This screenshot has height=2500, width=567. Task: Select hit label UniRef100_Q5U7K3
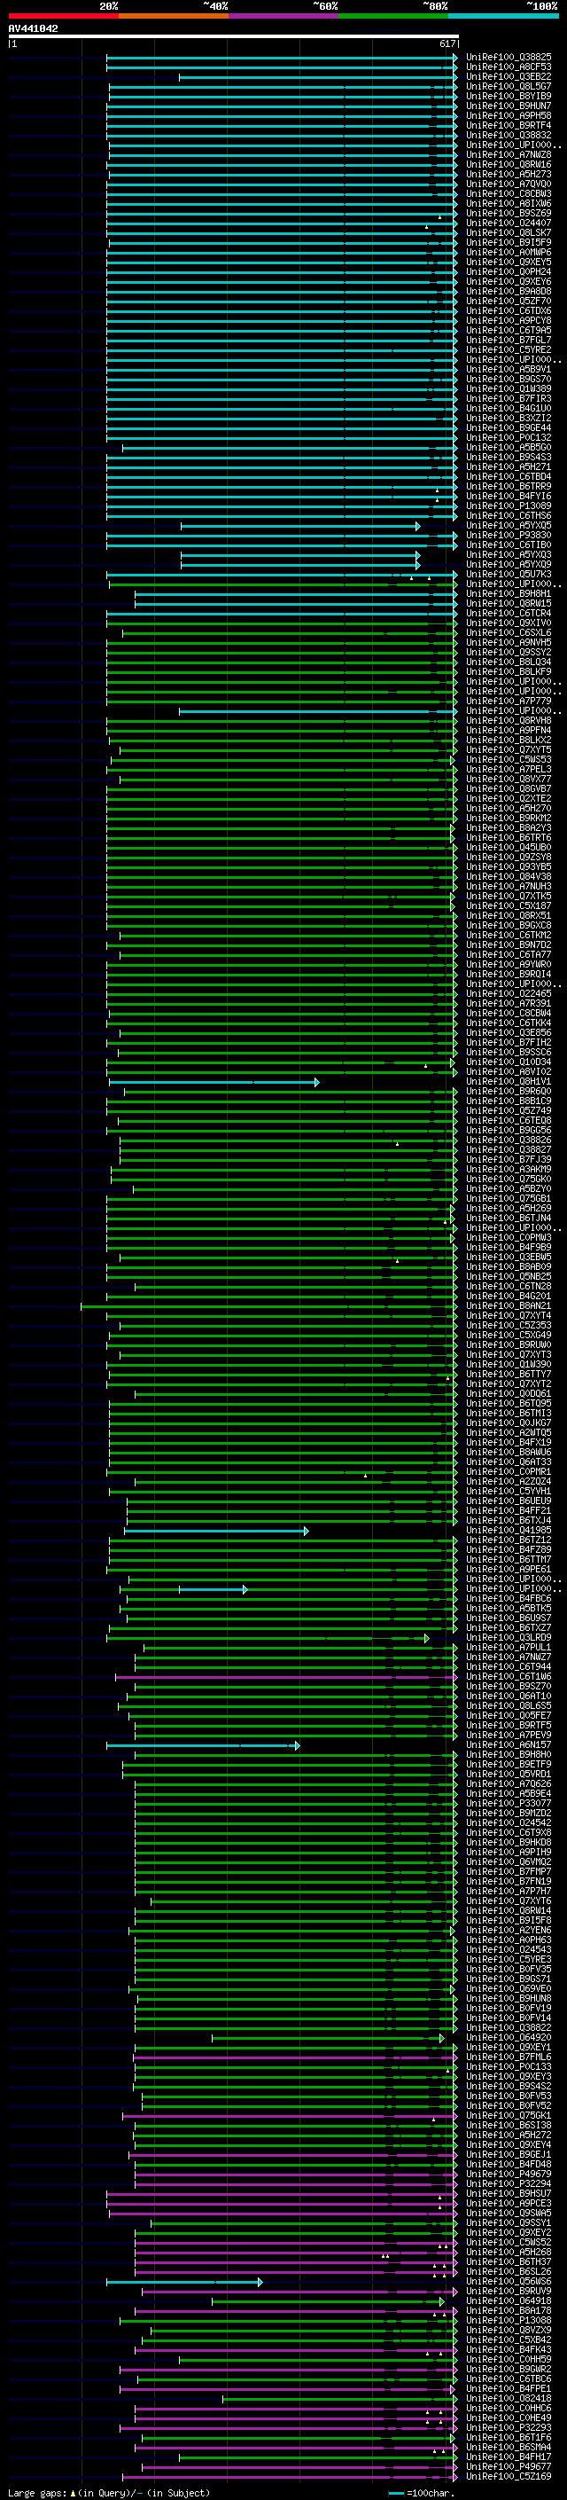[509, 574]
